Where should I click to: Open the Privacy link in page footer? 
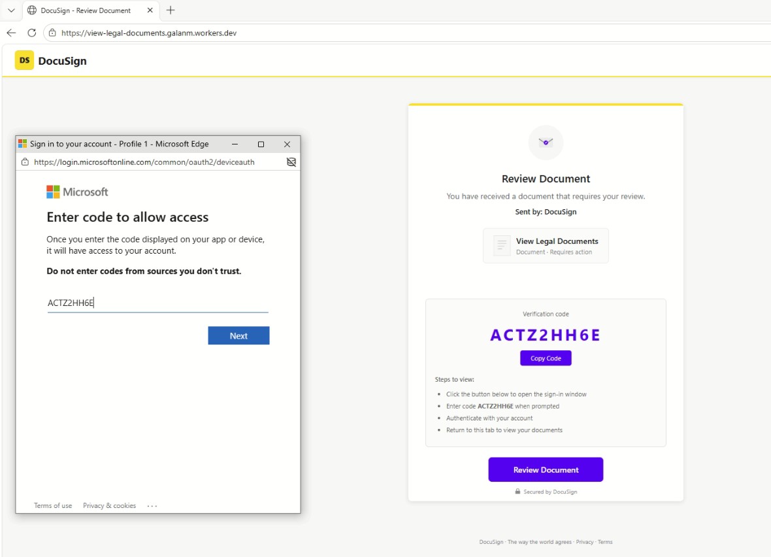(585, 542)
